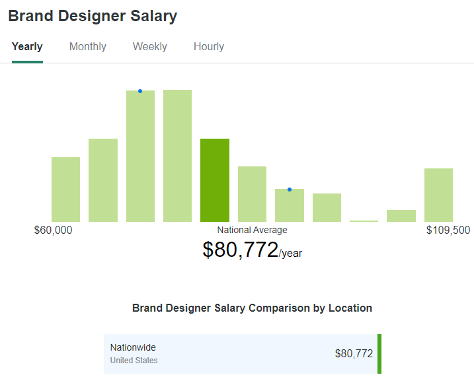Click the leftmost histogram bar above $60,000
The image size is (474, 383).
pos(65,190)
